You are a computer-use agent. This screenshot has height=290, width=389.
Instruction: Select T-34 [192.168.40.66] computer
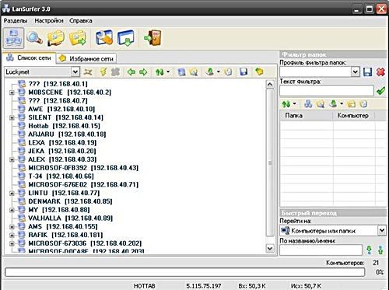tap(61, 176)
